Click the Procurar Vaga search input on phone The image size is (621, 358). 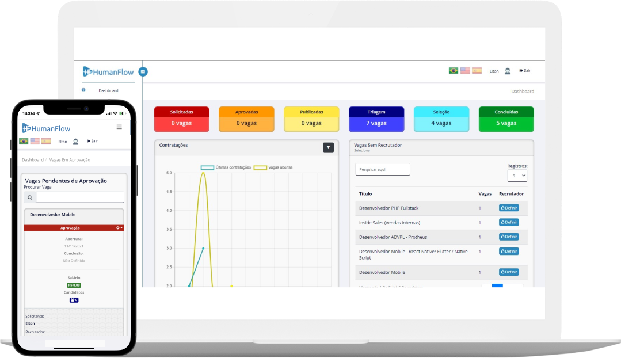click(x=80, y=197)
